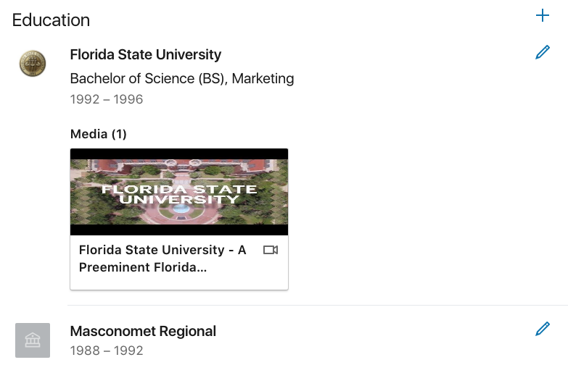Select the Bachelor of Science (BS), Marketing line

tap(182, 78)
